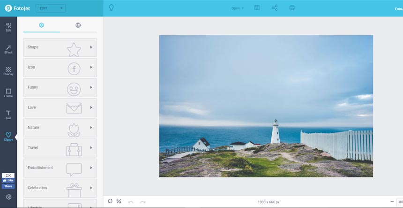The image size is (403, 208).
Task: Expand the Funny category arrow
Action: pyautogui.click(x=91, y=87)
